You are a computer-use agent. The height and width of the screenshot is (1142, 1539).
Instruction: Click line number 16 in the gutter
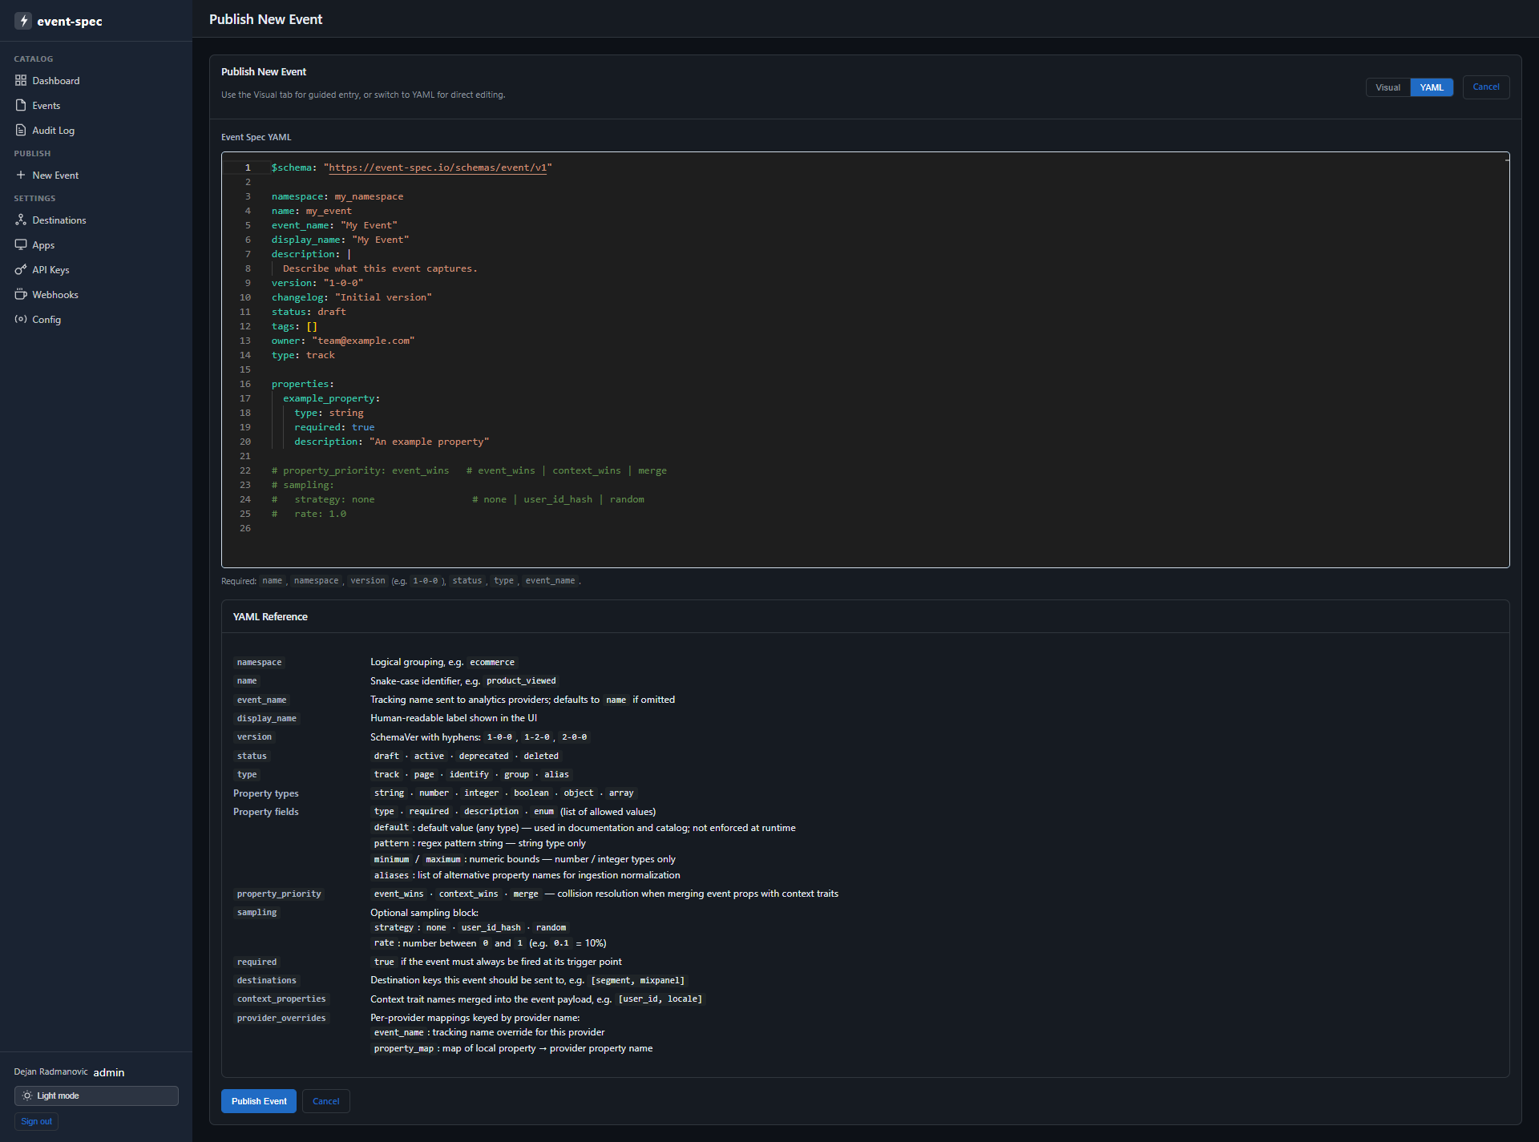tap(245, 384)
